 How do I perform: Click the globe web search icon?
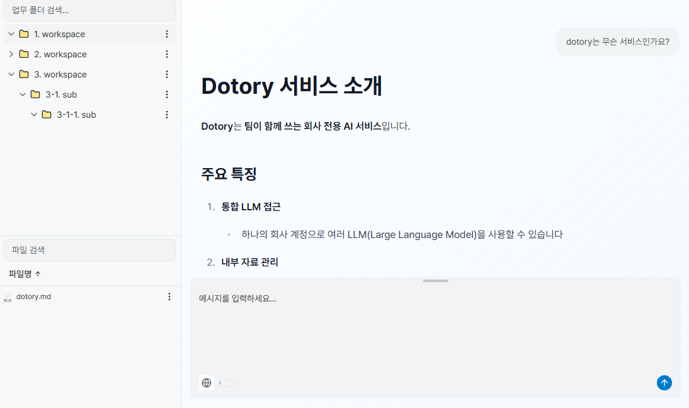[207, 383]
